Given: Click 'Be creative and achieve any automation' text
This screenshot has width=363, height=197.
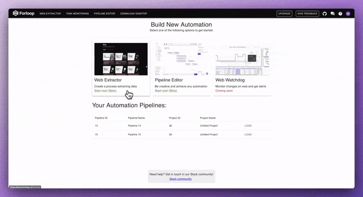Looking at the screenshot, I should (x=181, y=86).
